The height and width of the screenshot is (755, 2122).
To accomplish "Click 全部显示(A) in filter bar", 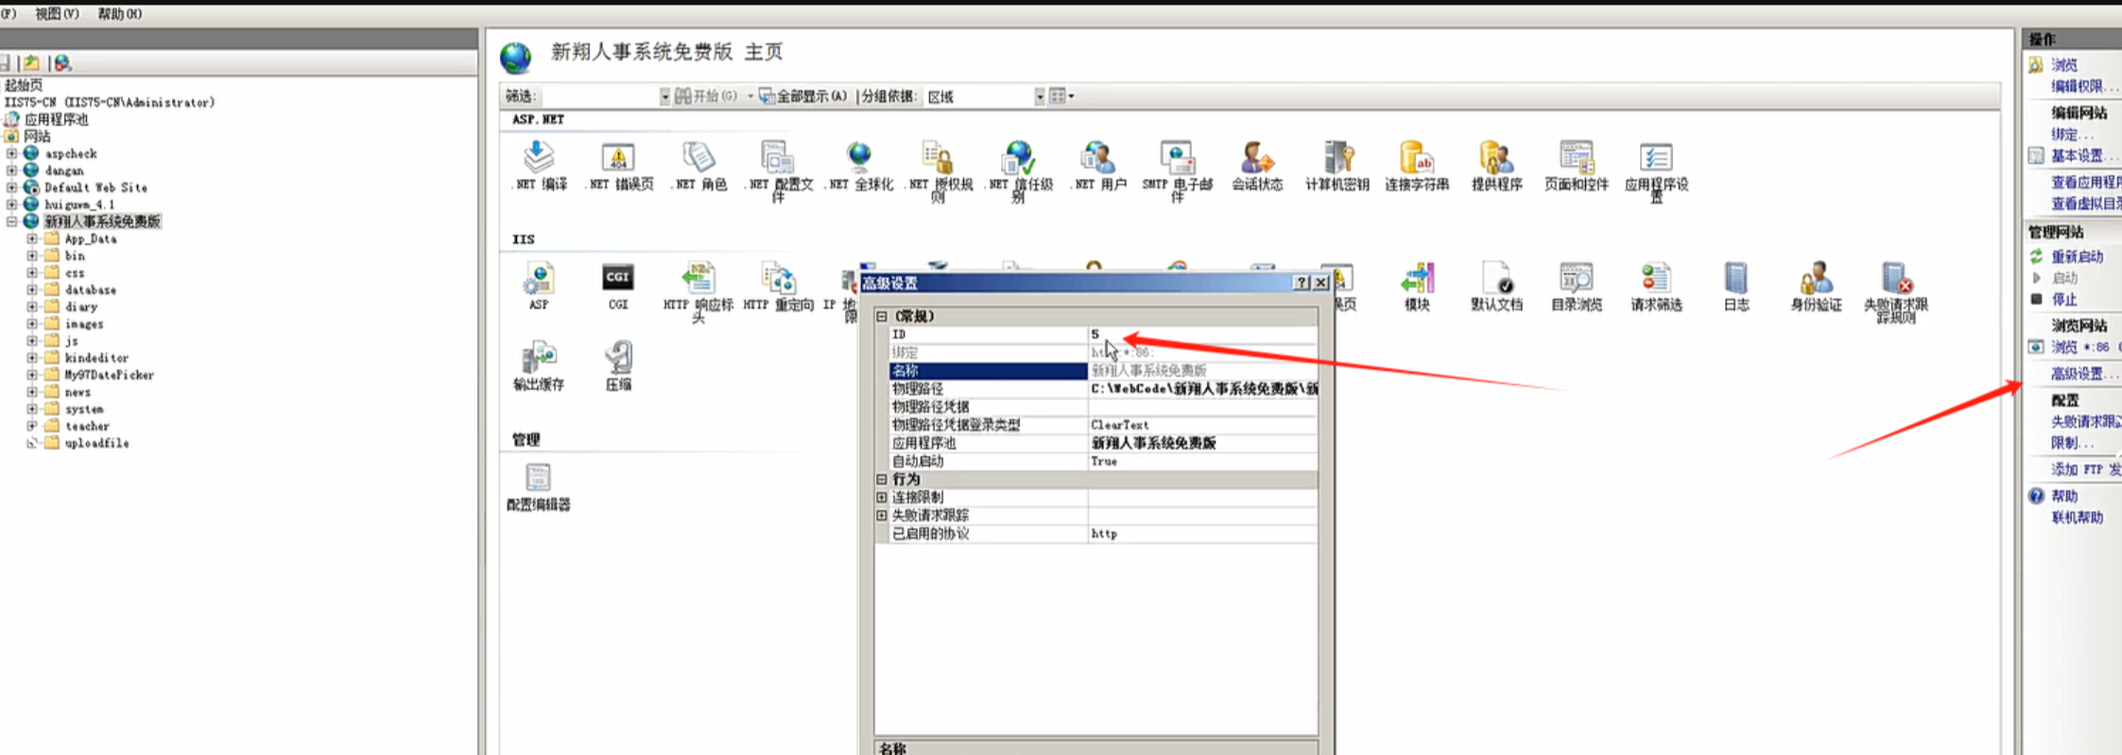I will (x=803, y=96).
